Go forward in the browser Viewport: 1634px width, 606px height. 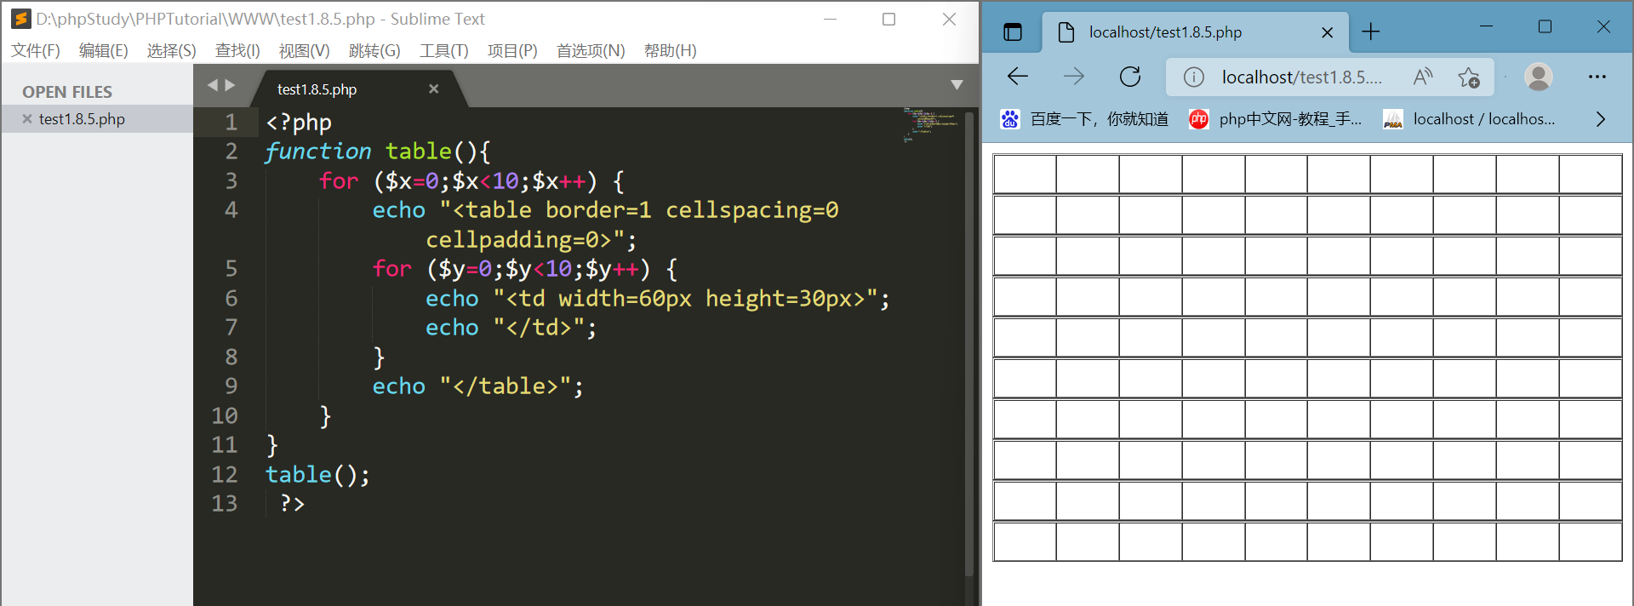[1074, 77]
